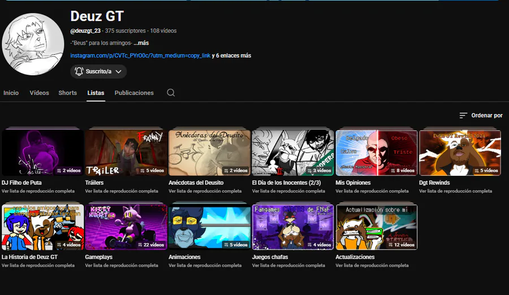509x295 pixels.
Task: Click the 375 suscriptores text
Action: [x=126, y=31]
